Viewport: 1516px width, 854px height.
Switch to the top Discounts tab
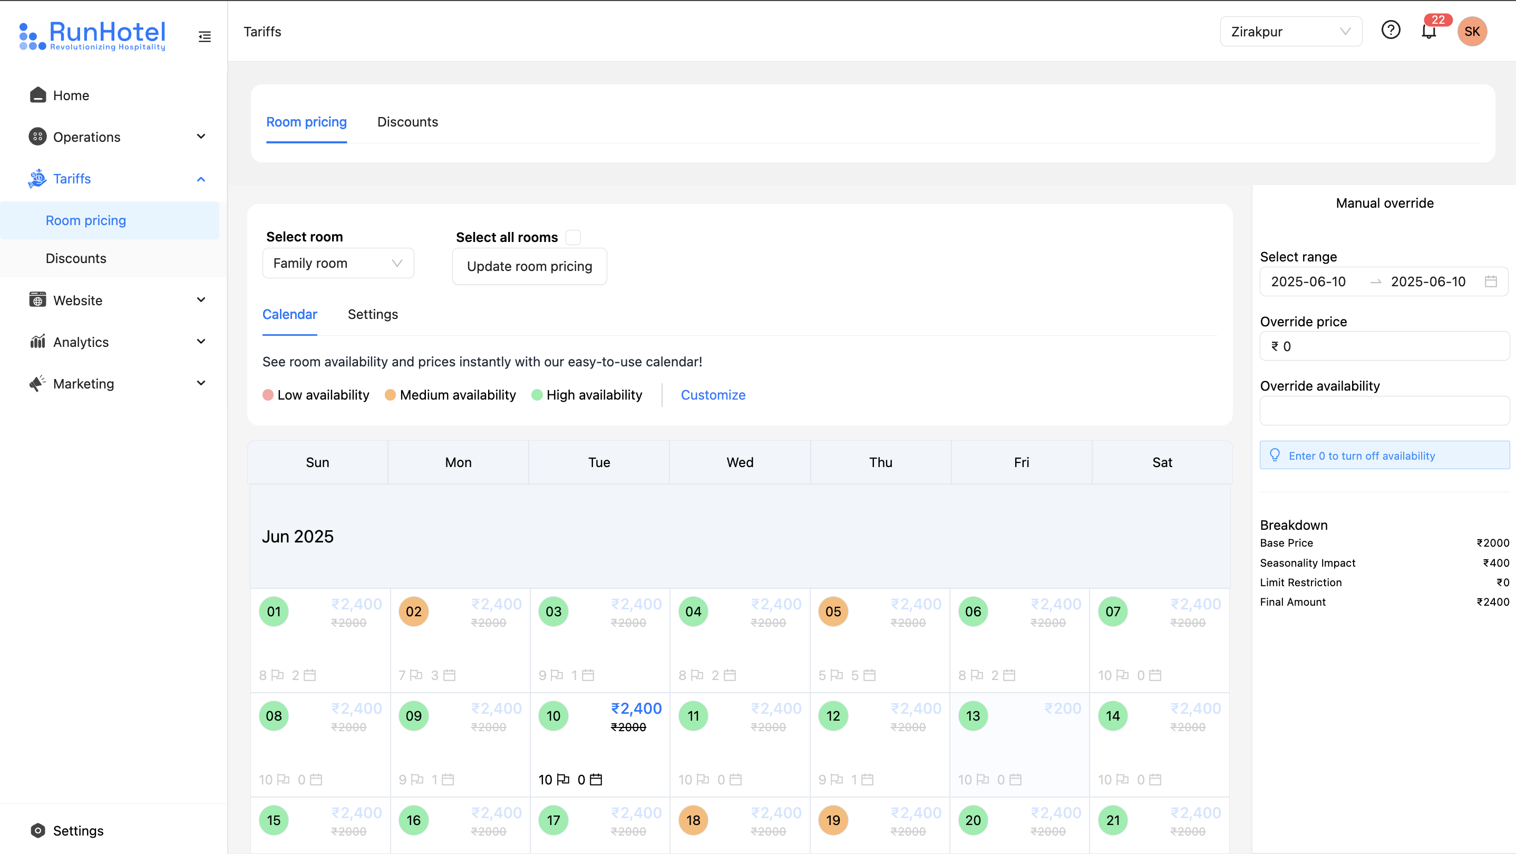tap(407, 122)
